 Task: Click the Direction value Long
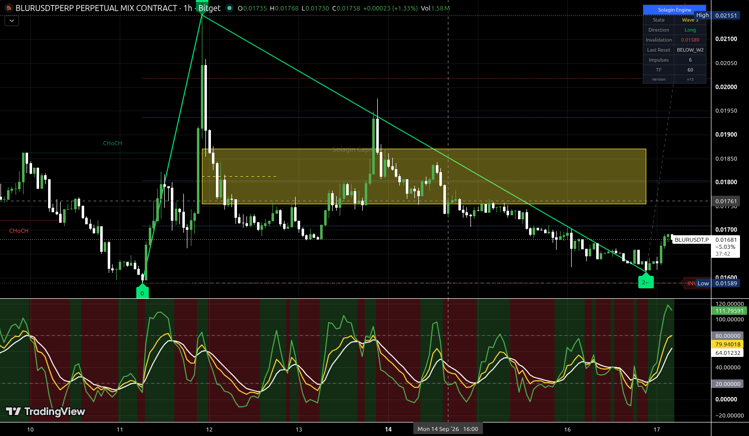click(690, 30)
